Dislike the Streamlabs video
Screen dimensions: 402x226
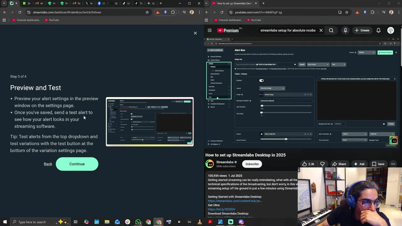coord(323,164)
